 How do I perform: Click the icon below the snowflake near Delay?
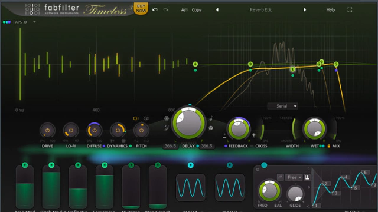pyautogui.click(x=167, y=128)
